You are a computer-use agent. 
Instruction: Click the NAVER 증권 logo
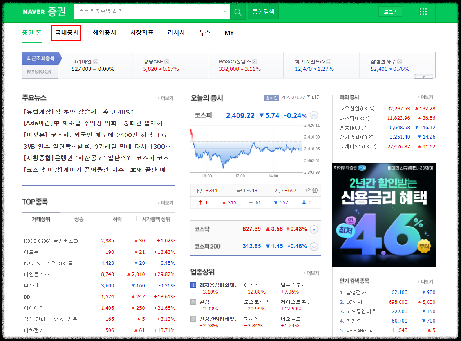coord(44,12)
